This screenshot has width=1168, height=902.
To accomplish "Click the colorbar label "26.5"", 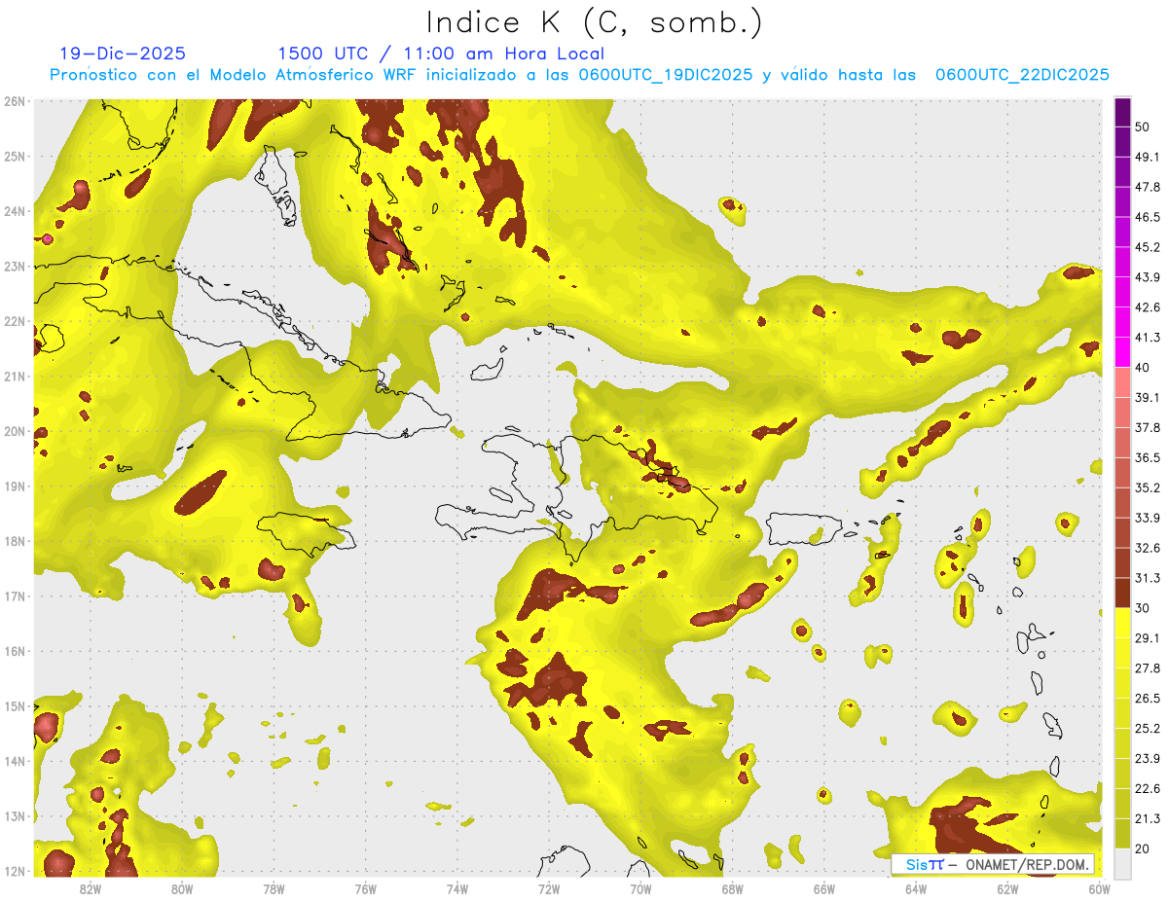I will coord(1148,699).
